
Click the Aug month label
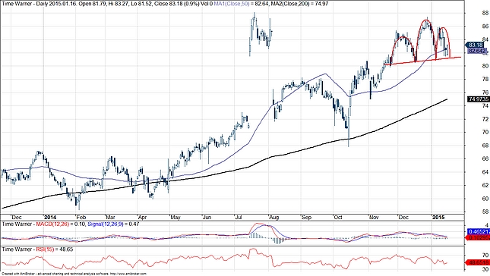274,217
